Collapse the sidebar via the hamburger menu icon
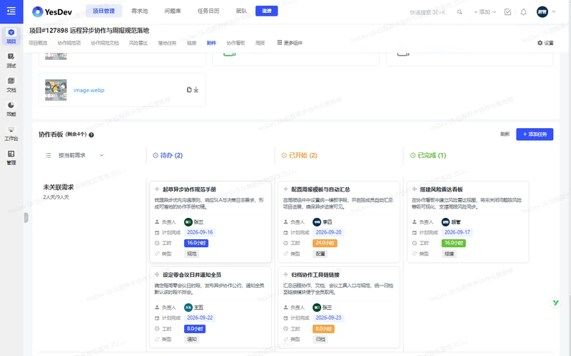 pos(11,11)
